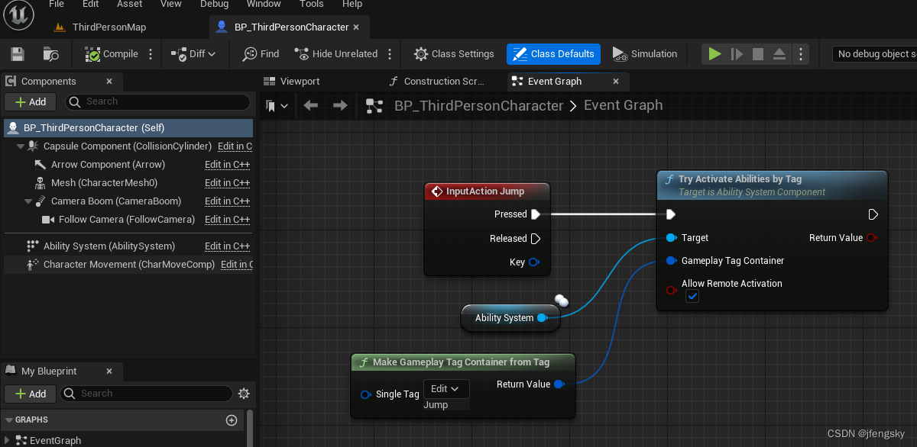Open Hide Unrelated options menu

click(x=390, y=54)
